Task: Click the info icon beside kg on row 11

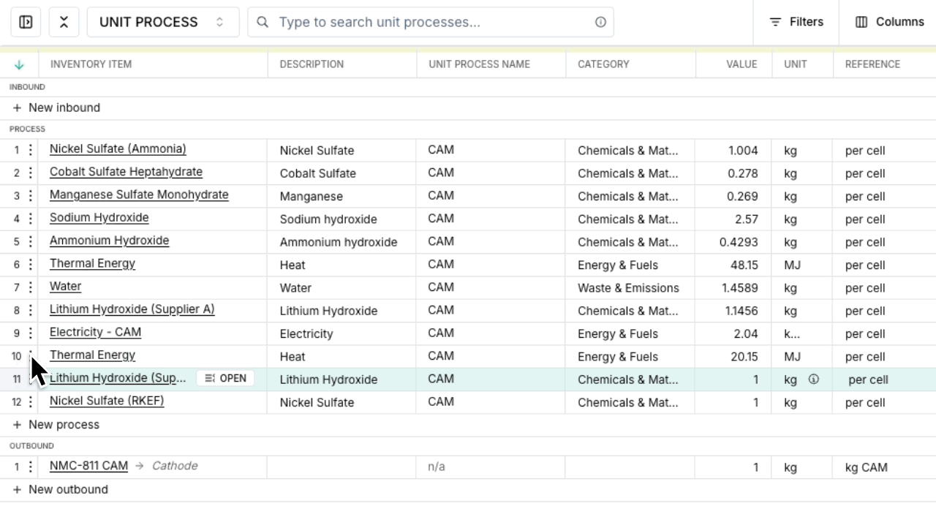Action: (x=812, y=379)
